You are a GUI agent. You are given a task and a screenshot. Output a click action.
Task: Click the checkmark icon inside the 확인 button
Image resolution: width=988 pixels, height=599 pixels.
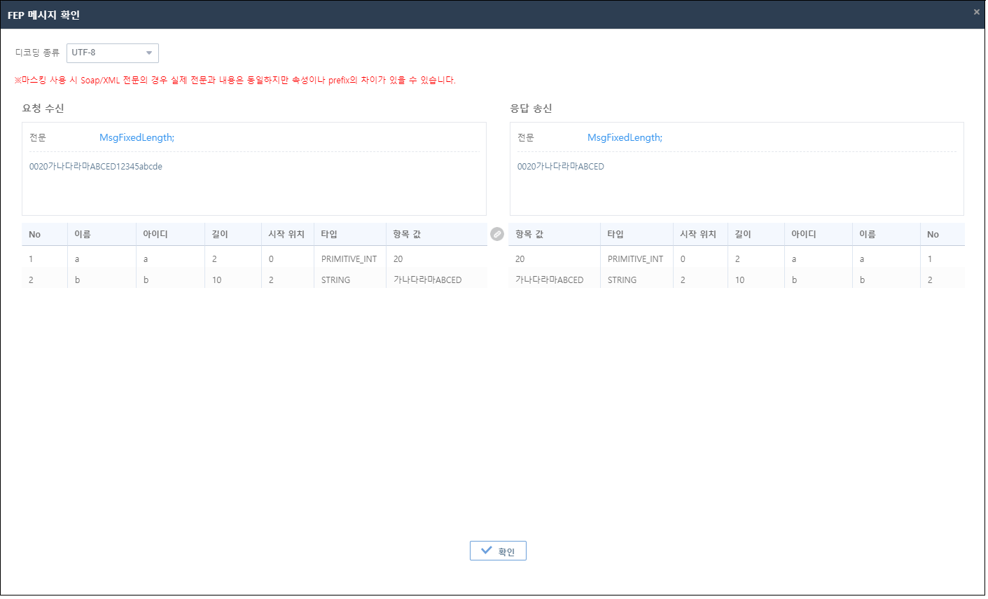pos(487,551)
